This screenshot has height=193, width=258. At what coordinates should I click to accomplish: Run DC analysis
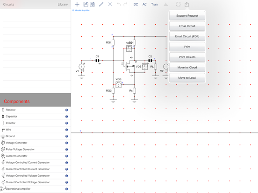coord(136,5)
